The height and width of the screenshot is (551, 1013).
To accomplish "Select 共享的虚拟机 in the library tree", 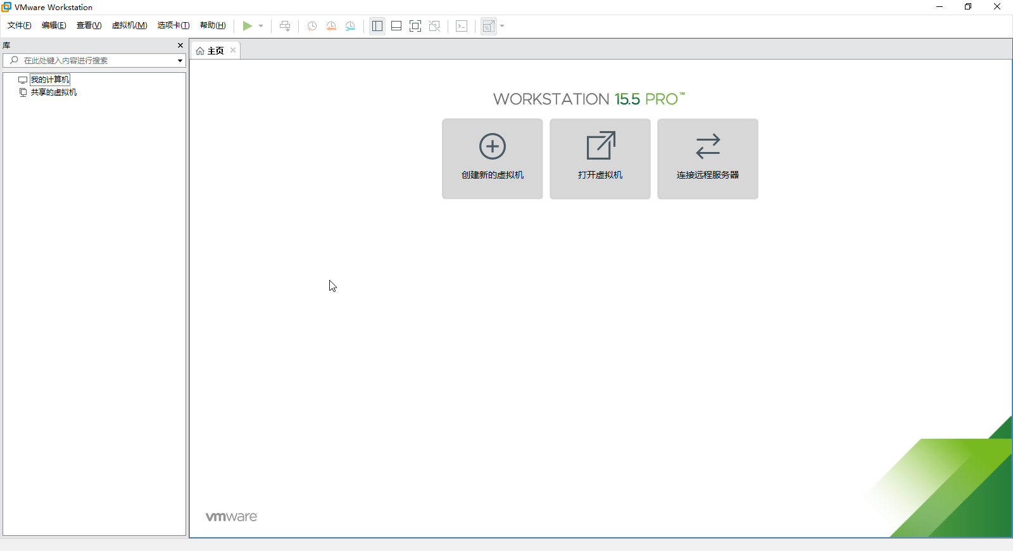I will point(54,92).
